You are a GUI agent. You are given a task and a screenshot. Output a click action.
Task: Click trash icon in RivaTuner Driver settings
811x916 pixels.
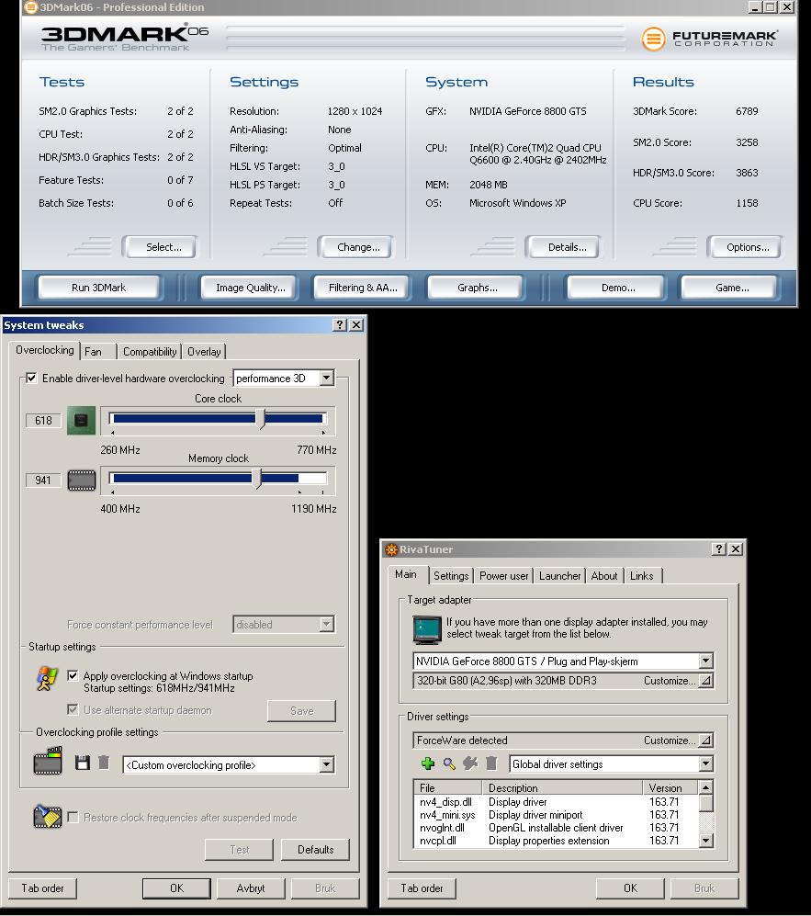pyautogui.click(x=491, y=763)
